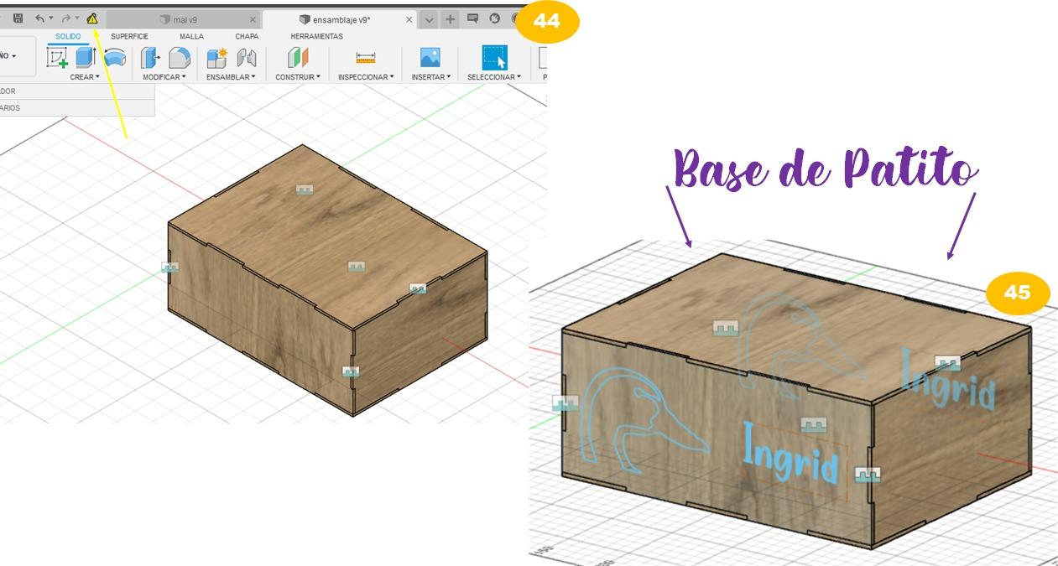Expand the open documents list chevron
This screenshot has height=566, width=1058.
[430, 19]
